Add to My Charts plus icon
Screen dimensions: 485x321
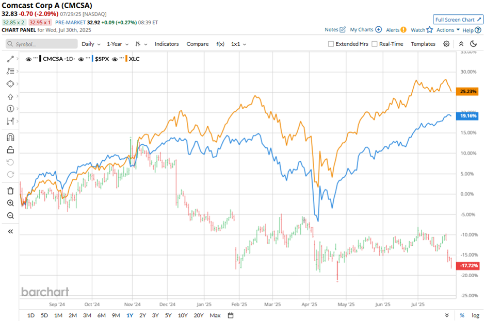(378, 30)
